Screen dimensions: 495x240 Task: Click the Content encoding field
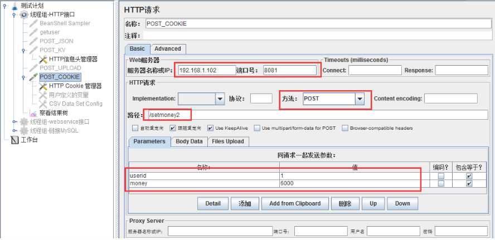[x=451, y=99]
